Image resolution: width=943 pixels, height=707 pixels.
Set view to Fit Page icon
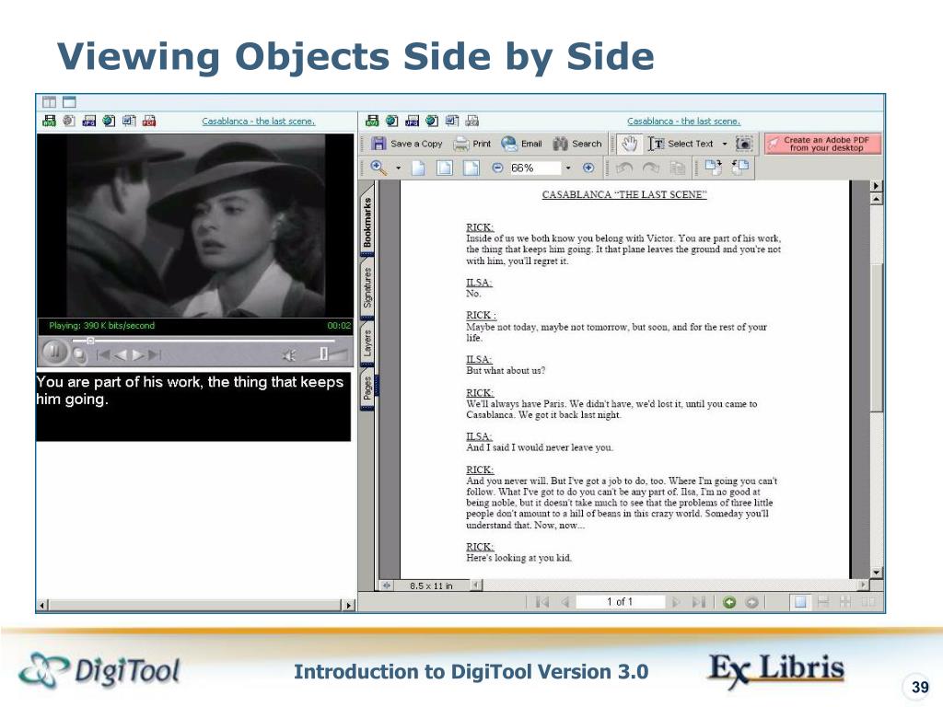point(445,168)
